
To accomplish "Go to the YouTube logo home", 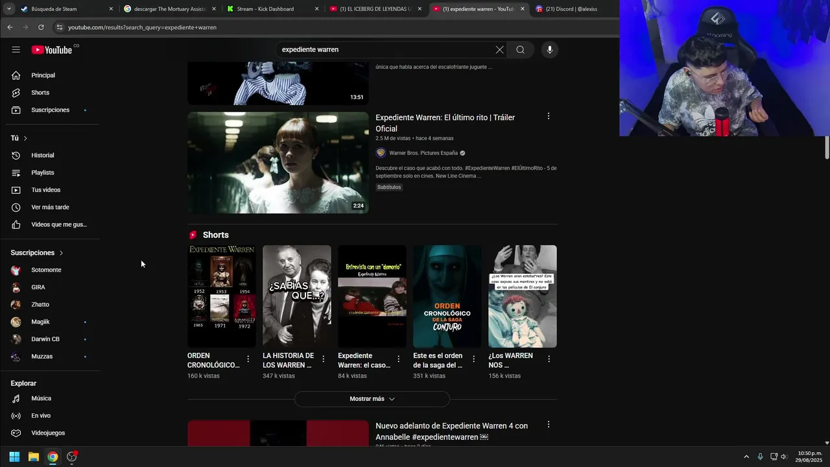I will [x=52, y=50].
